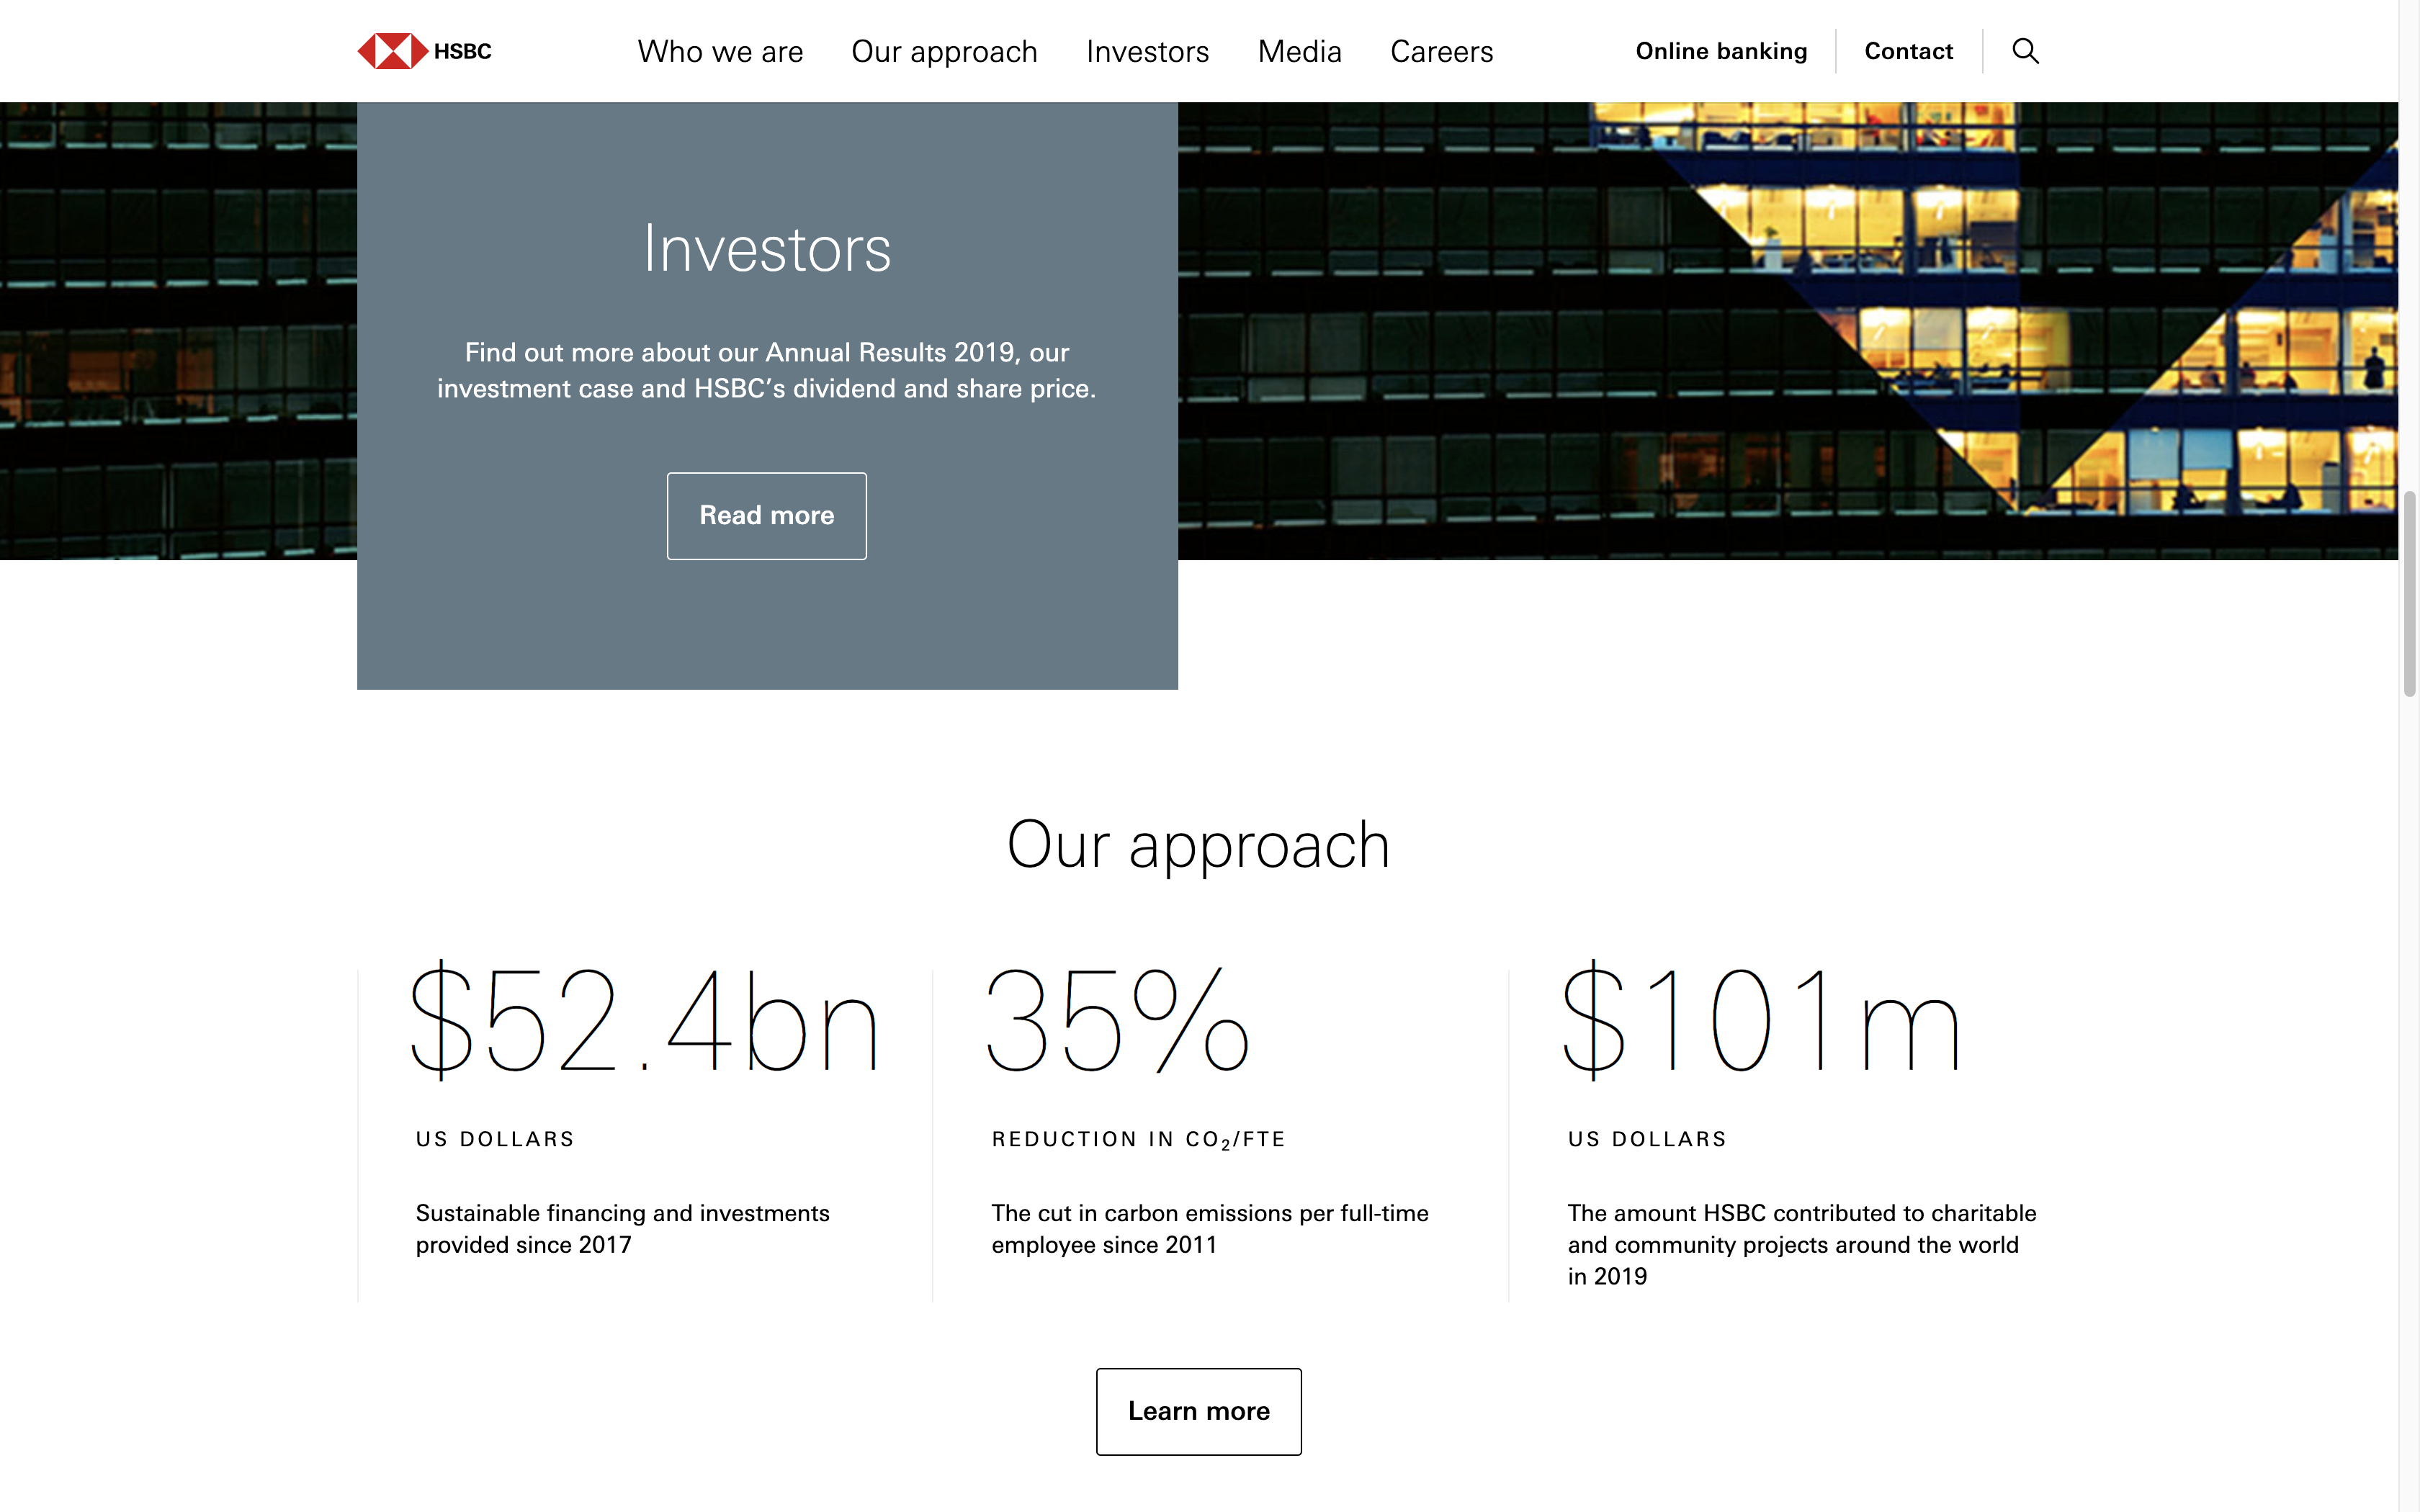Click the Annual Results 2019 description text
The image size is (2420, 1512).
pyautogui.click(x=767, y=370)
